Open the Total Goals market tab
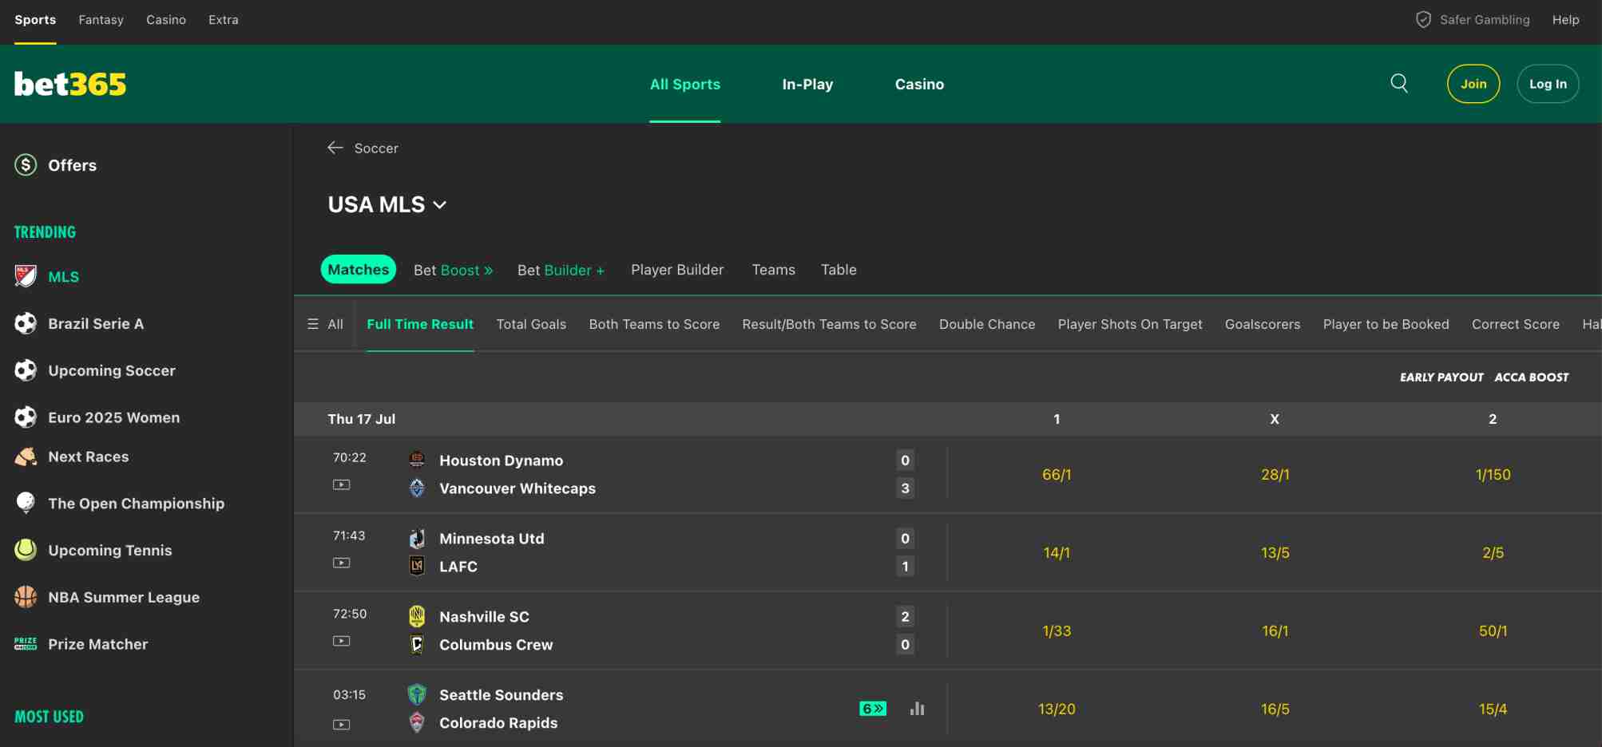This screenshot has width=1602, height=747. pos(531,324)
